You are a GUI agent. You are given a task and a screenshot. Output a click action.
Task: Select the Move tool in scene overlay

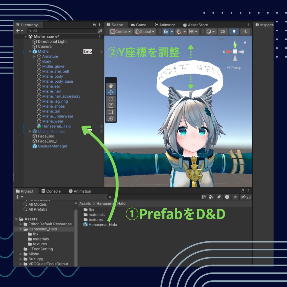pos(111,92)
